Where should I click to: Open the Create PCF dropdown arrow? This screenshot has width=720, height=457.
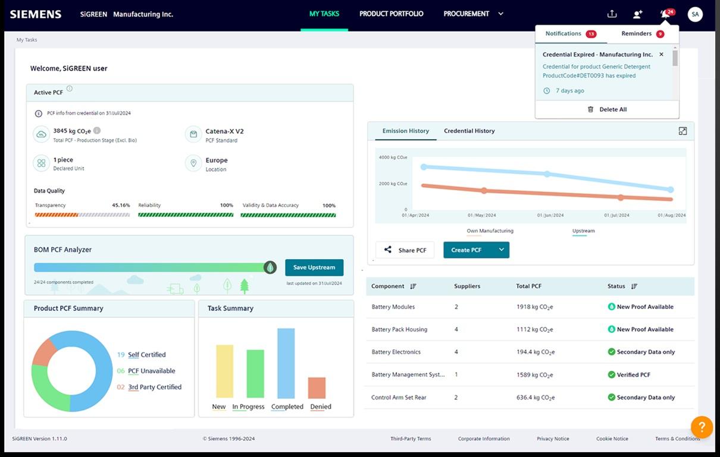tap(502, 250)
